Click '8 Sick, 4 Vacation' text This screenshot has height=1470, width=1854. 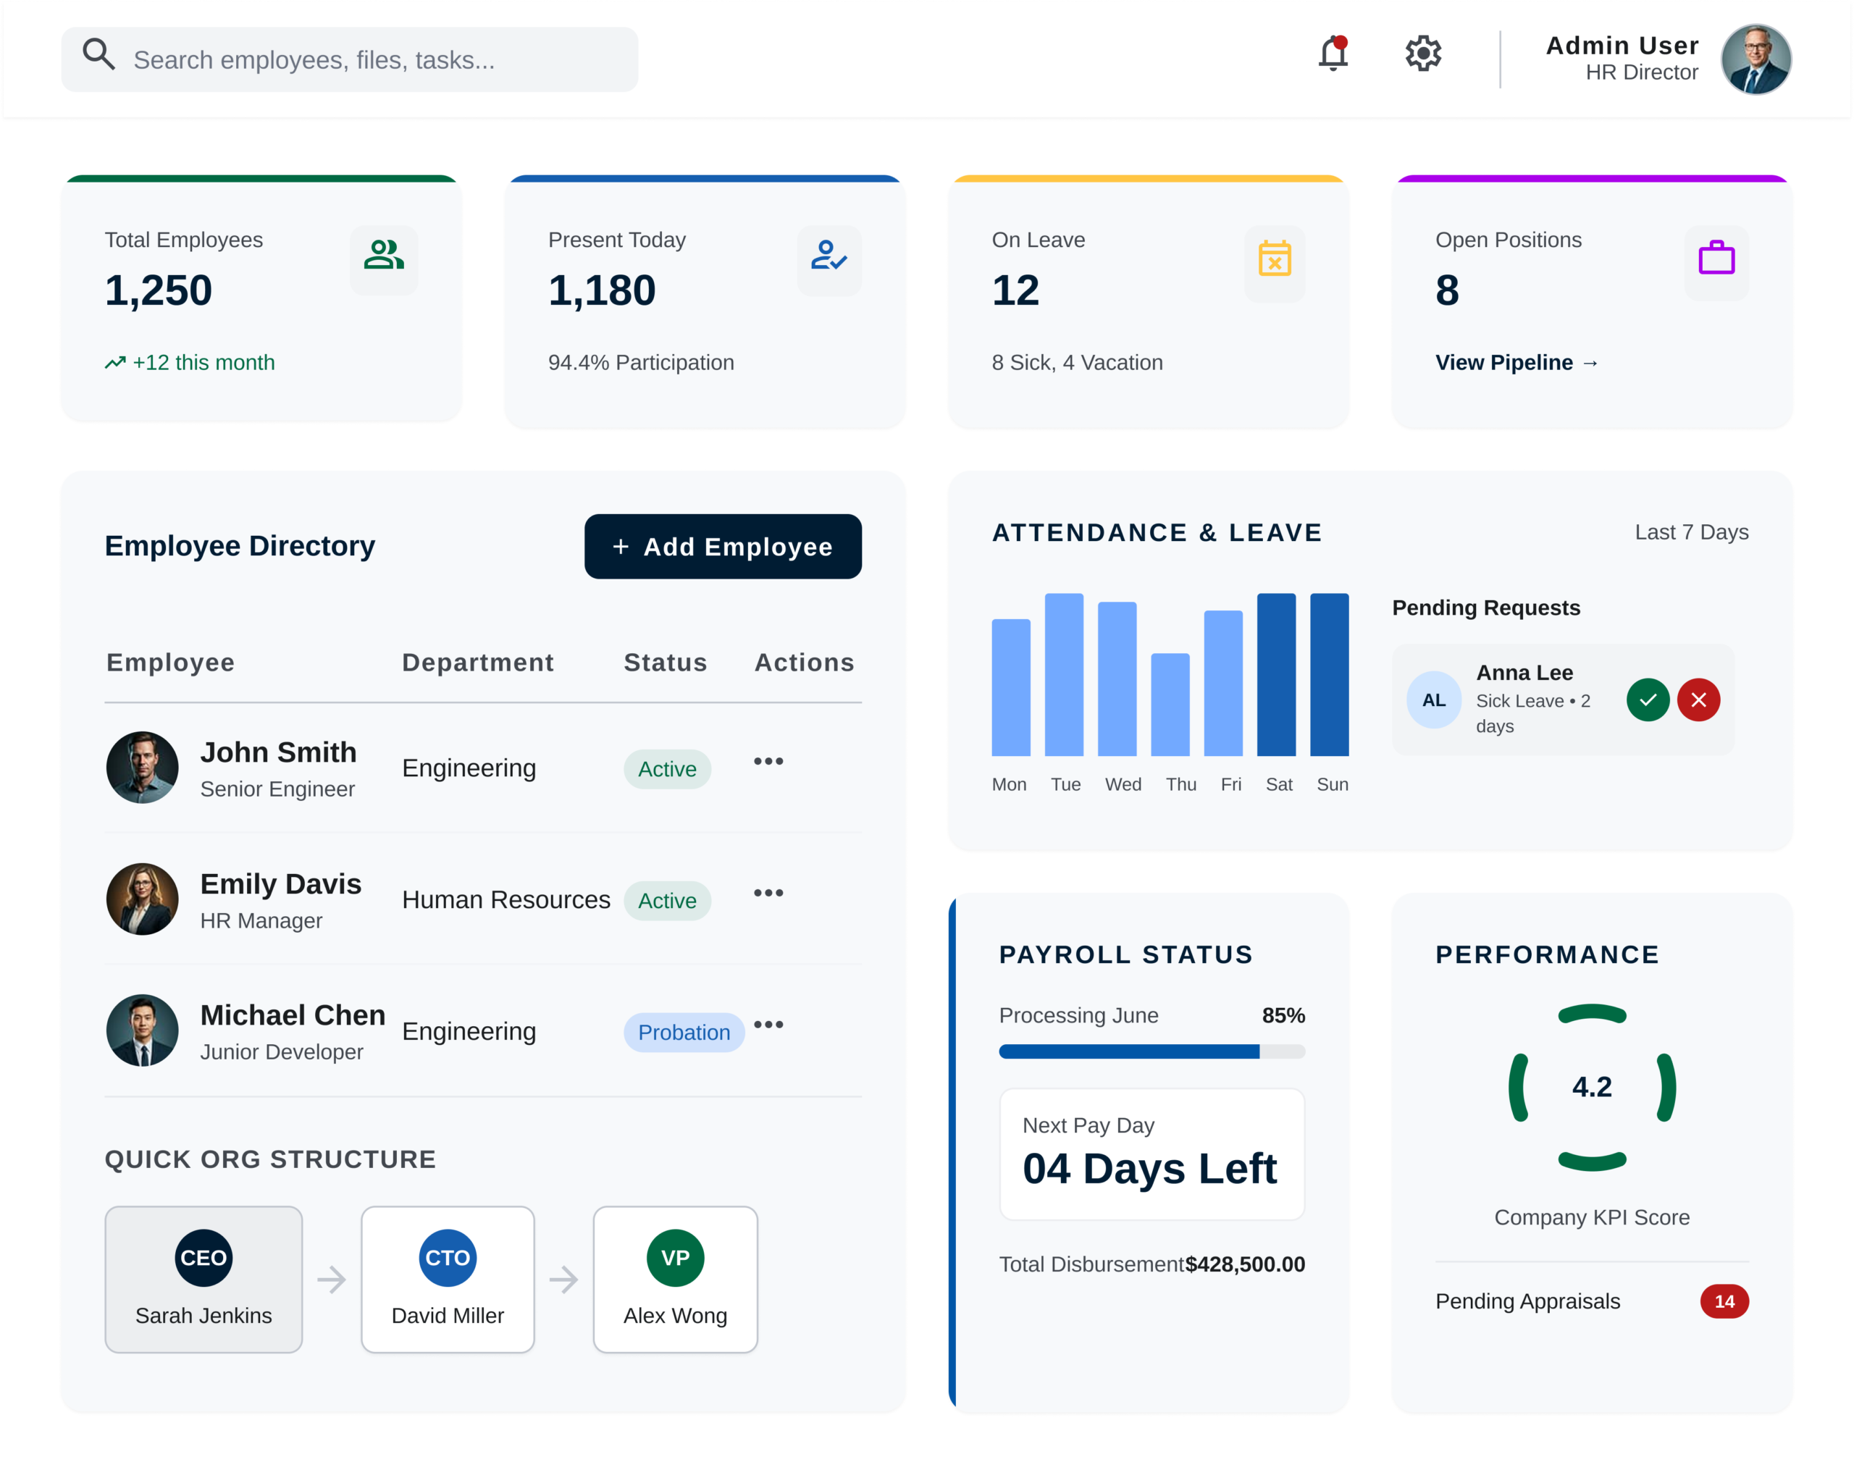pyautogui.click(x=1077, y=363)
